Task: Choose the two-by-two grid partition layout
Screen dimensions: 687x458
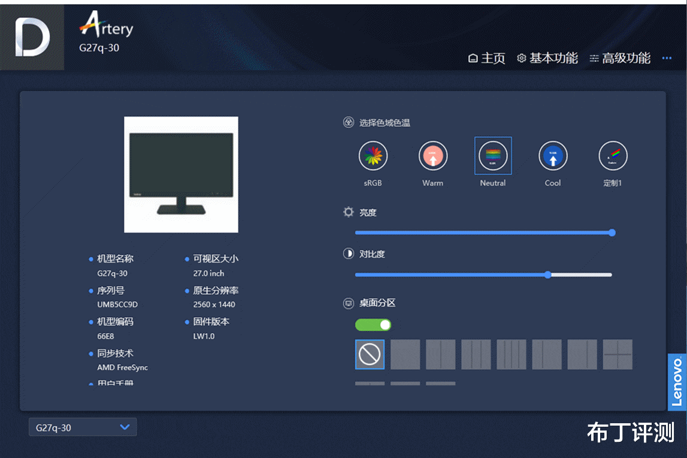Action: pos(618,354)
